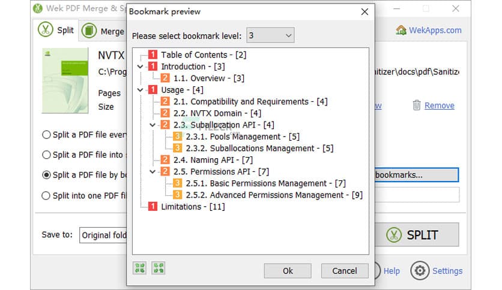Click the PDF cover thumbnail

(61, 82)
